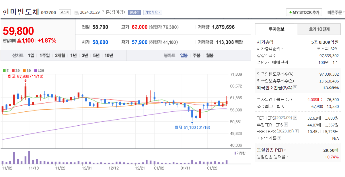Viewport: 345px width, 177px height.
Task: Click the 동일업종 등락률 value +0.74%
Action: tap(332, 157)
